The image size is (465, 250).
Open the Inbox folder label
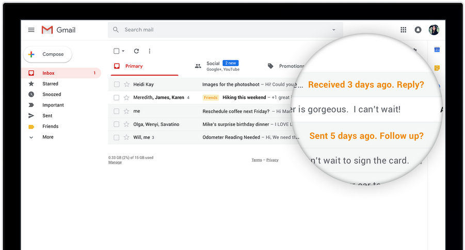49,73
